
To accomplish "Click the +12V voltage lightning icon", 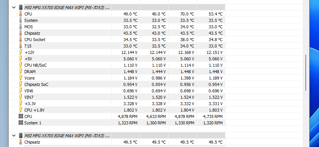I will pos(20,52).
